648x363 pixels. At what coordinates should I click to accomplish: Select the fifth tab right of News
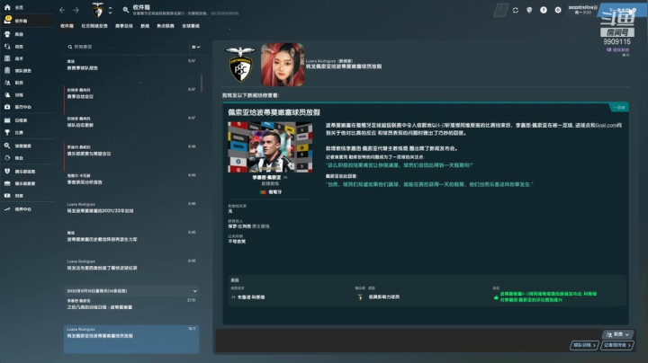click(166, 26)
